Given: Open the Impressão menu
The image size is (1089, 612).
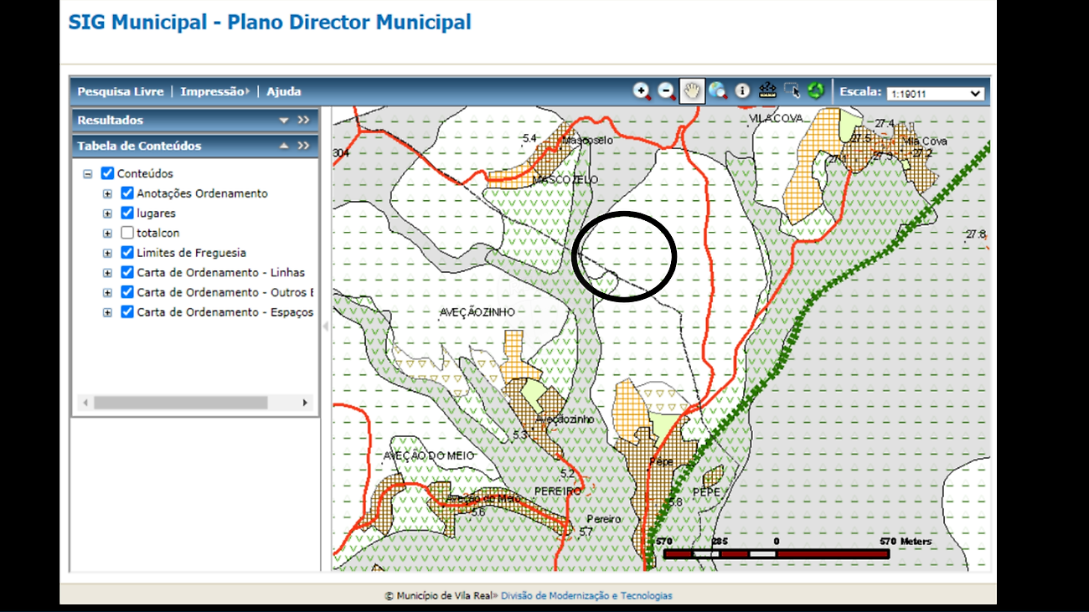Looking at the screenshot, I should tap(215, 91).
